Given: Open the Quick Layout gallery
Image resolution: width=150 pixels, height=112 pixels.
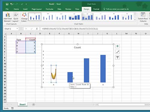Looking at the screenshot, I should click(16, 17).
